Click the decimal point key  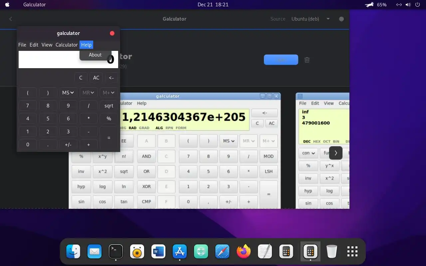point(48,145)
